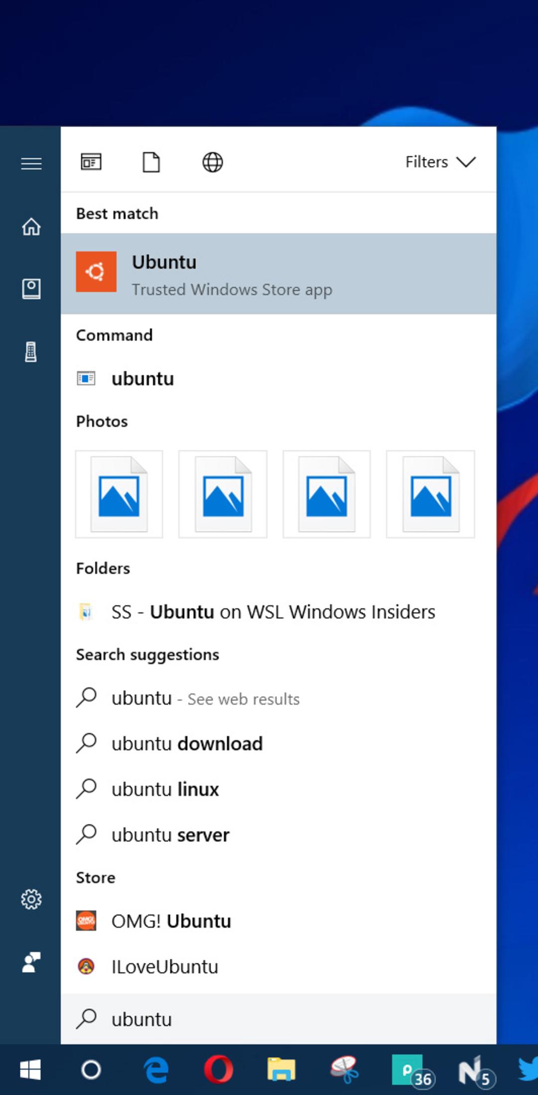This screenshot has width=538, height=1095.
Task: Click the search box containing ubuntu
Action: pos(278,1019)
